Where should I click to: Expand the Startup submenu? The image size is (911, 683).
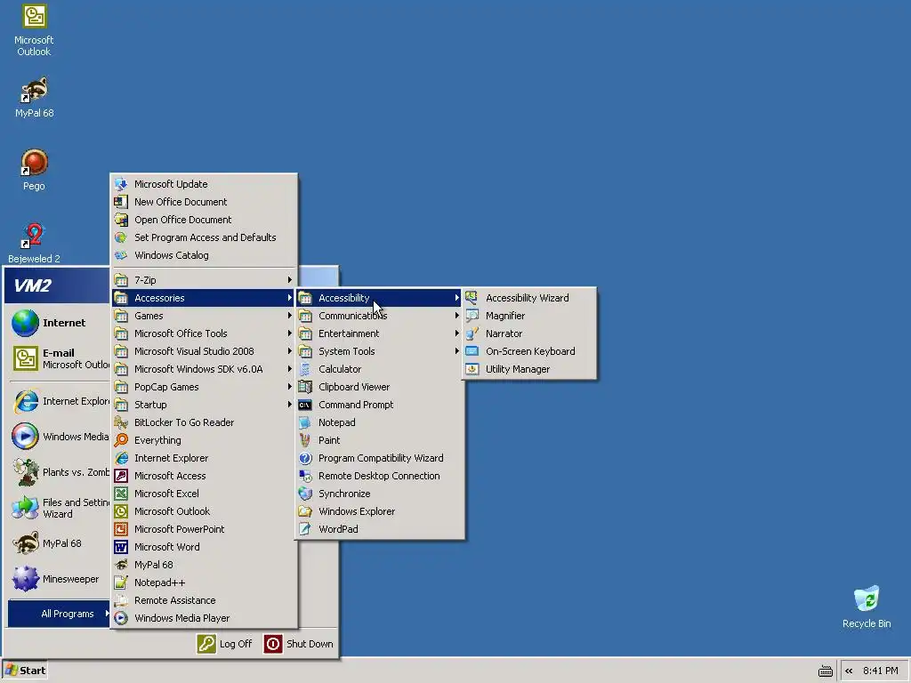pyautogui.click(x=204, y=405)
